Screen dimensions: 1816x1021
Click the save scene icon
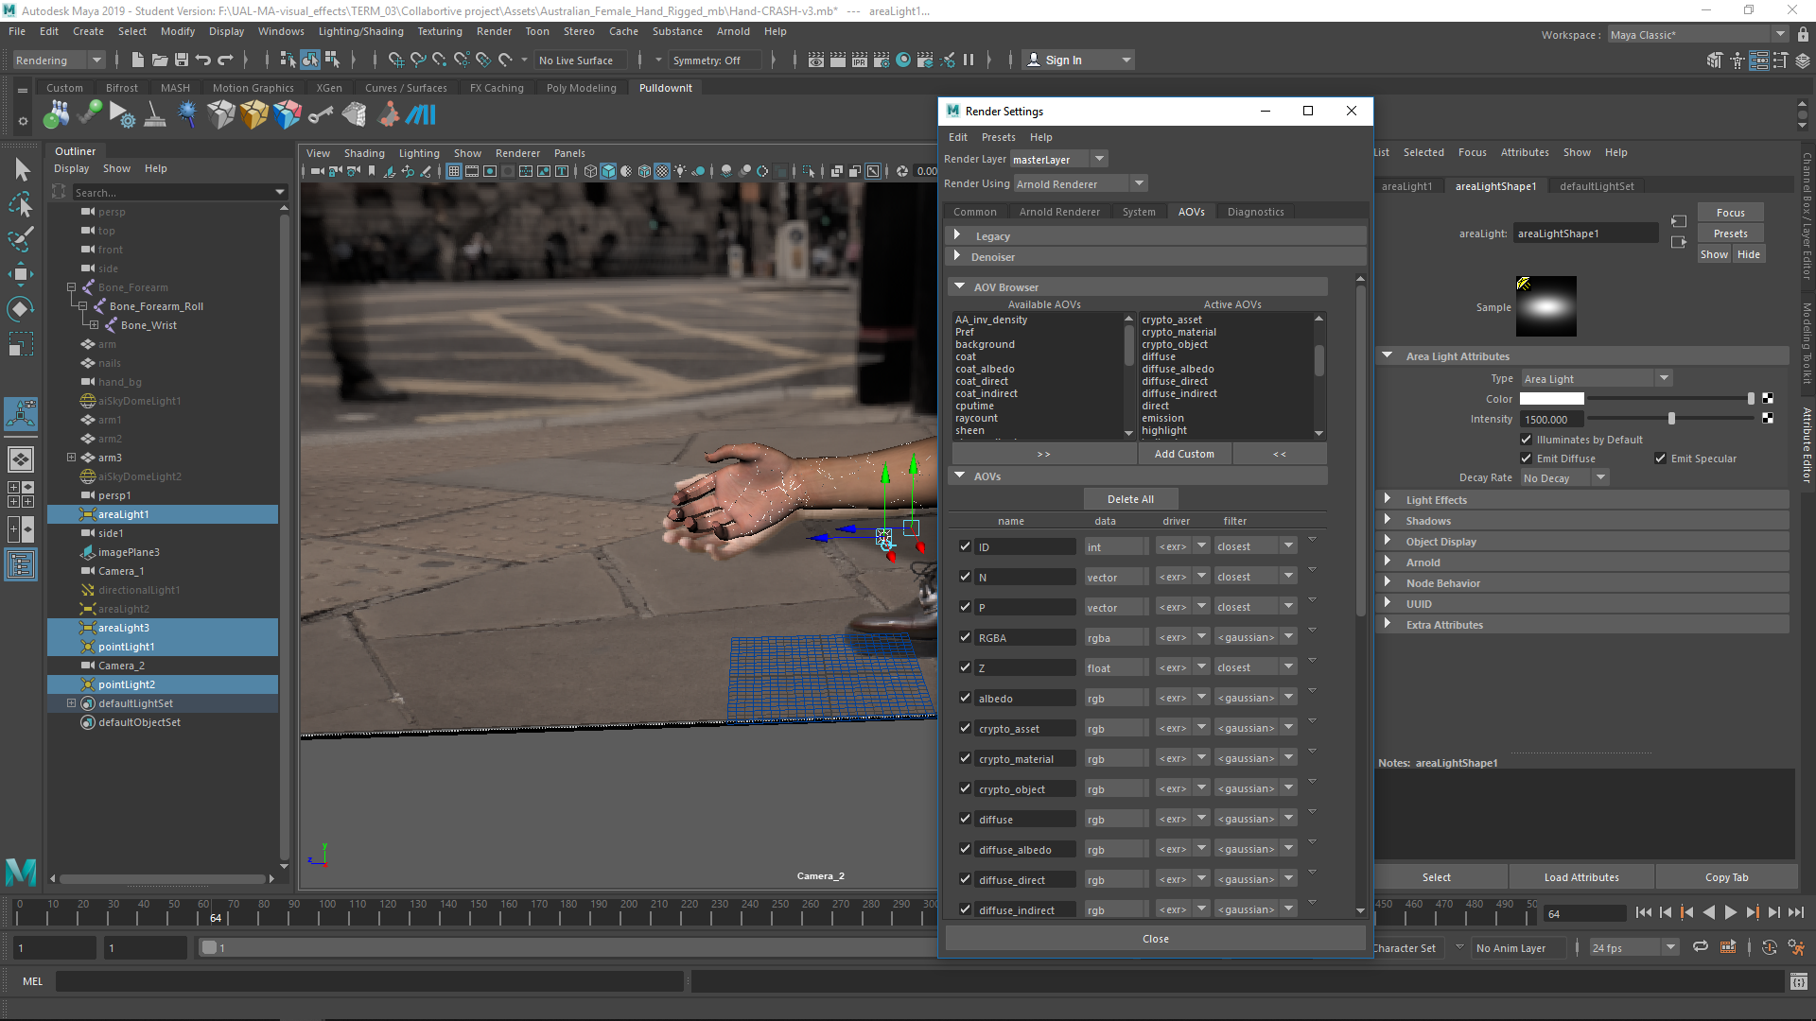(x=182, y=61)
